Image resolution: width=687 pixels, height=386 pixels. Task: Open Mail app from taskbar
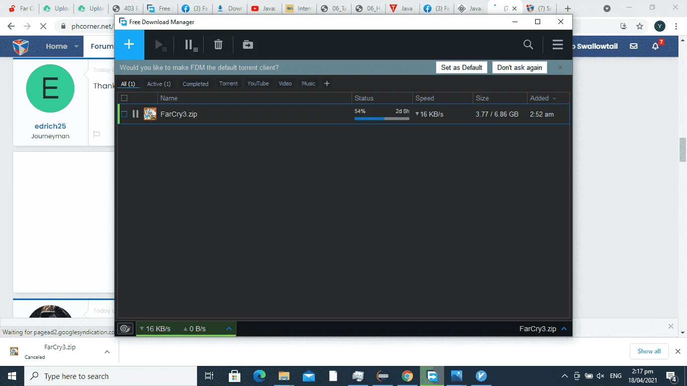point(309,376)
